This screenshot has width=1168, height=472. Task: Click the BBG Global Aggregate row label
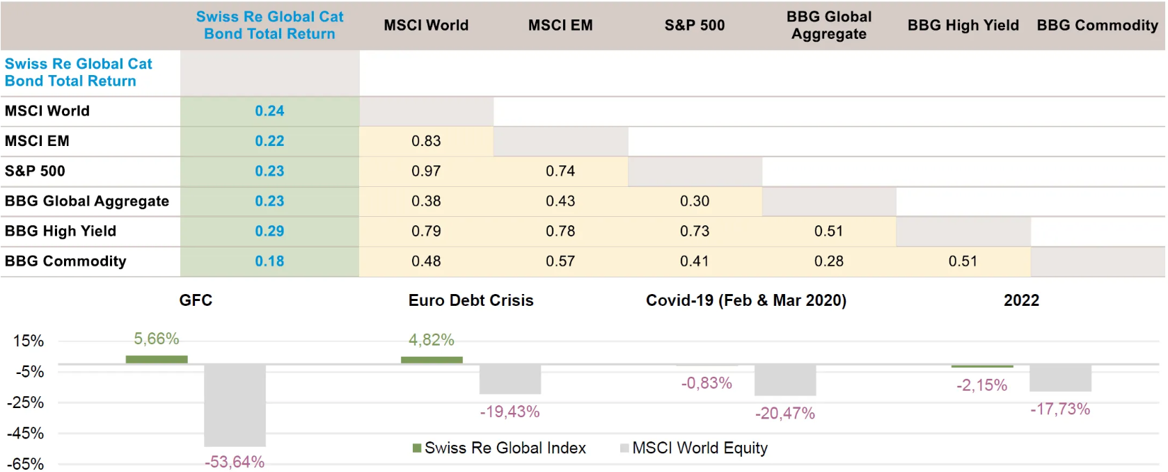(87, 201)
